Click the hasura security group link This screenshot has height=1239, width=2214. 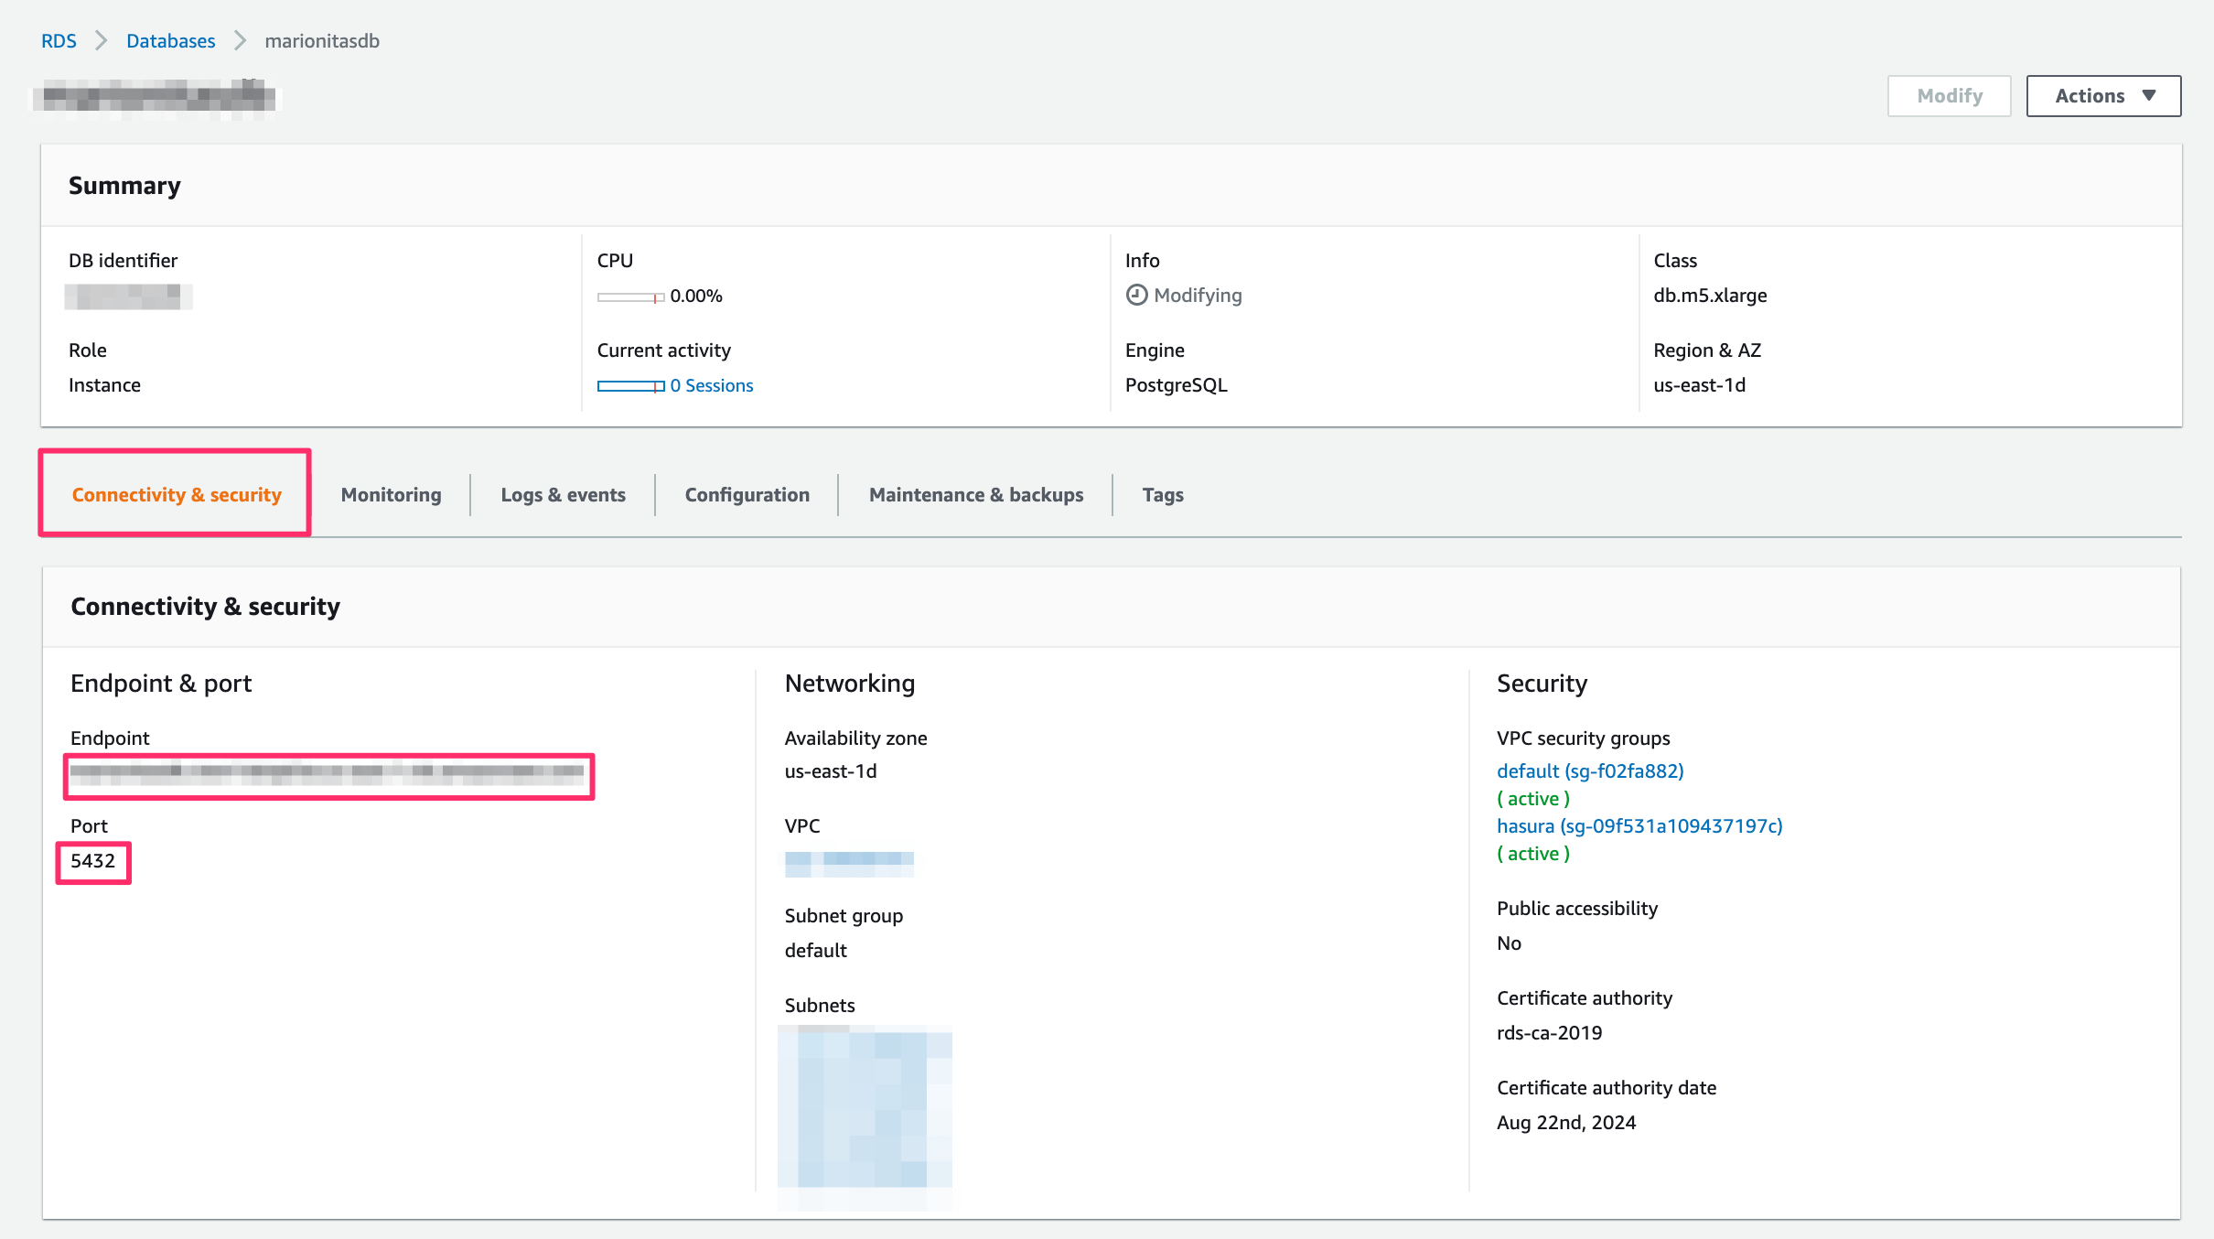click(1639, 825)
